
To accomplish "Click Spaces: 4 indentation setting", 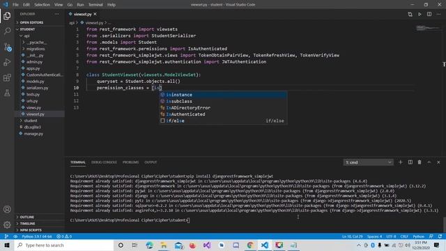I will click(x=374, y=236).
